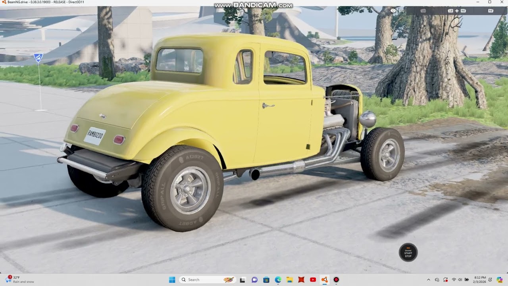Open the weather widget showing 32°F
508x286 pixels.
pos(20,280)
